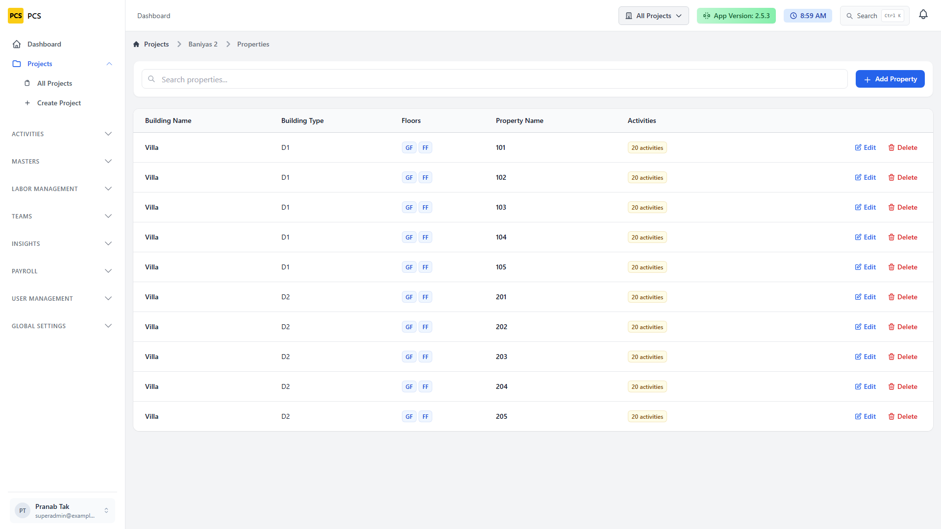
Task: Open the All Projects dropdown
Action: tap(653, 16)
